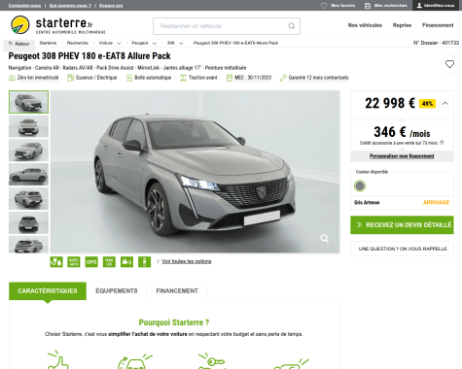The height and width of the screenshot is (369, 462).
Task: Click Voir toutes les options link
Action: tap(187, 261)
